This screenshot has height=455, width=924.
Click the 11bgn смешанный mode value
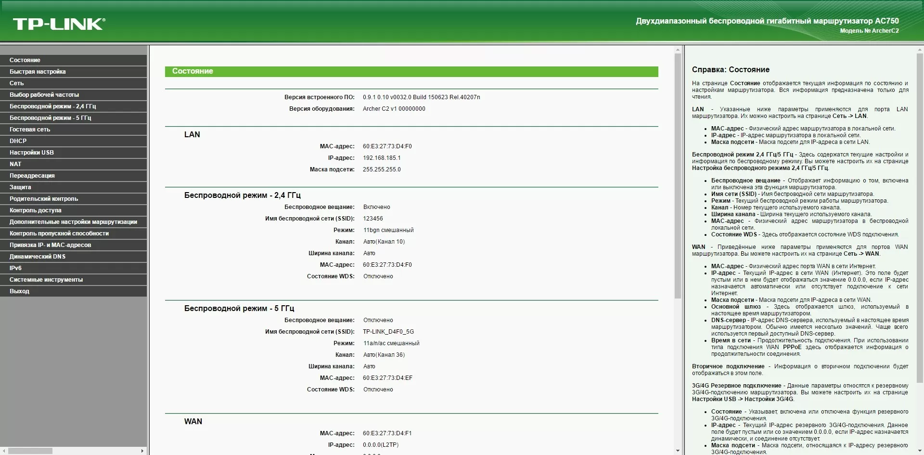pos(388,230)
